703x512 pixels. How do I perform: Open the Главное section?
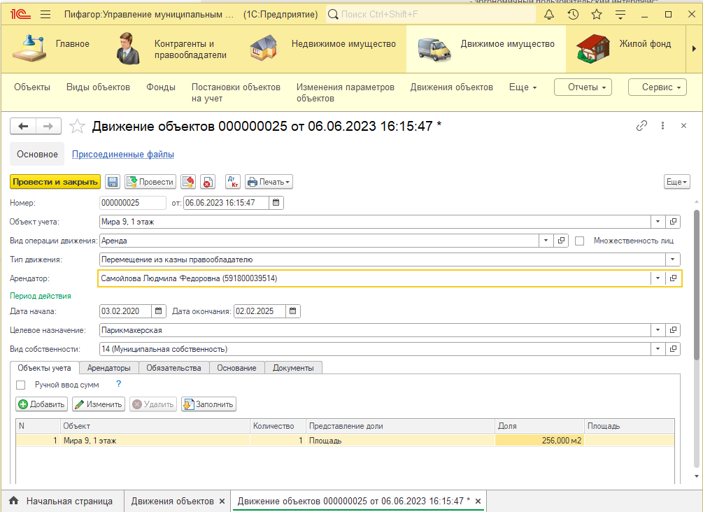pos(51,49)
